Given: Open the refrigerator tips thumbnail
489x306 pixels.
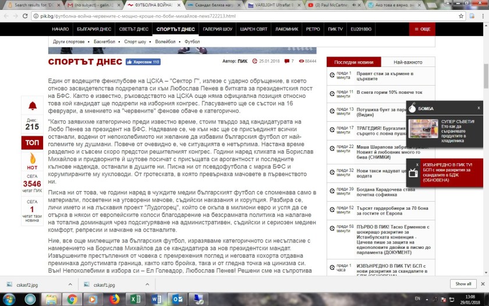Looking at the screenshot, I should [419, 129].
